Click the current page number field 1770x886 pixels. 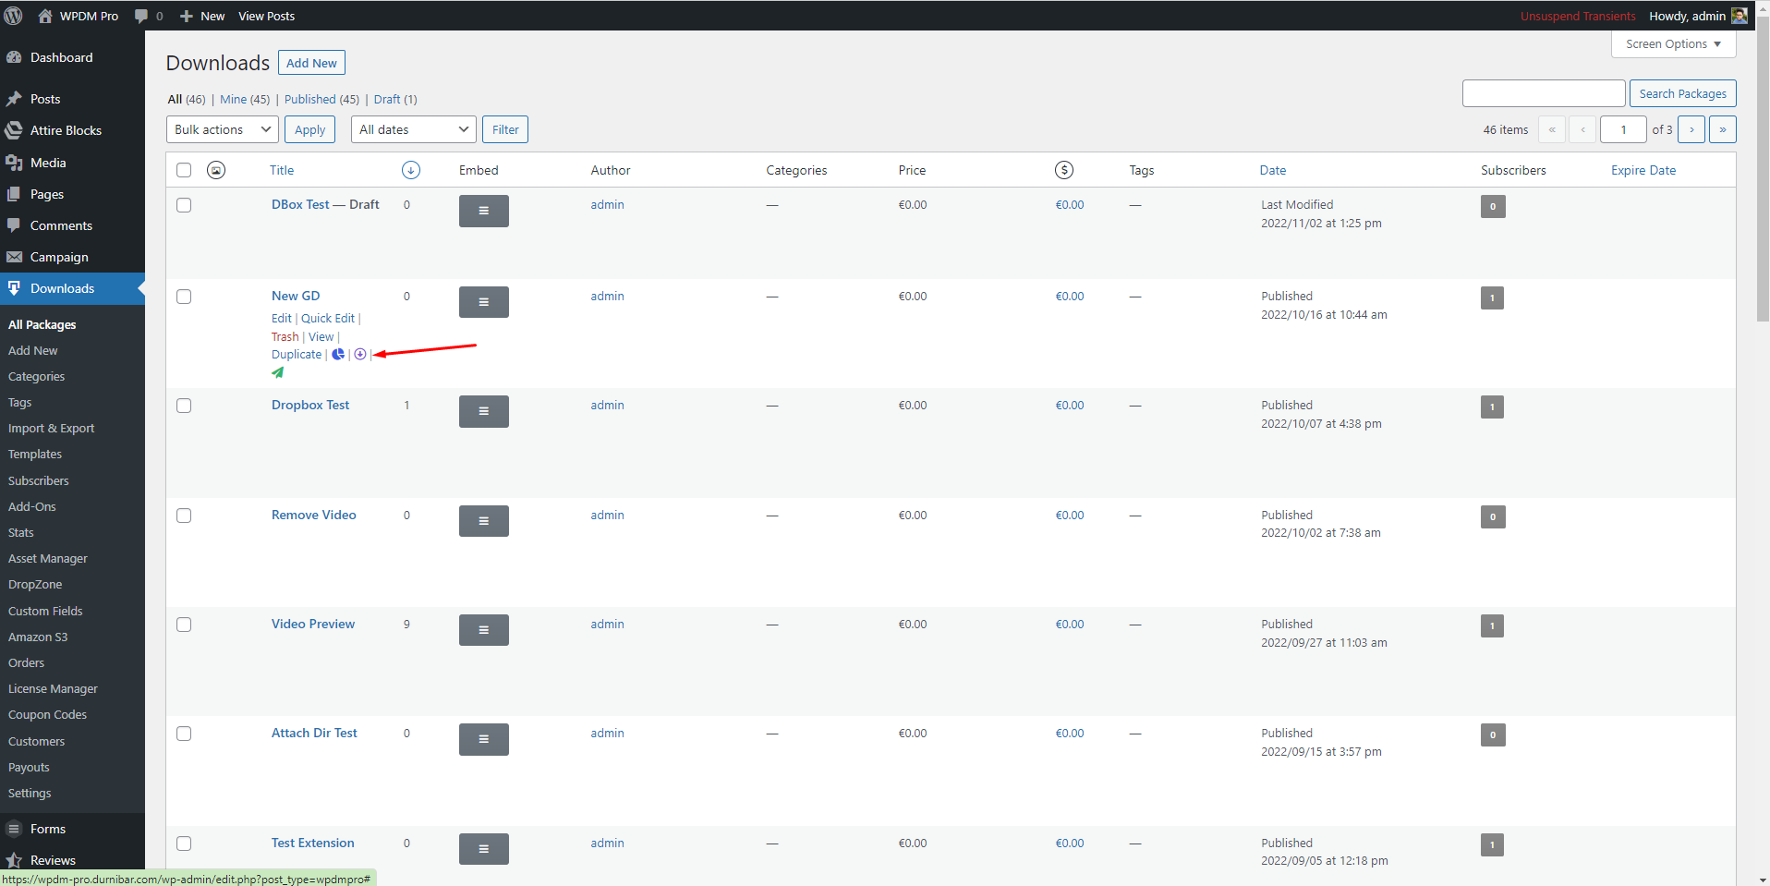[1623, 129]
